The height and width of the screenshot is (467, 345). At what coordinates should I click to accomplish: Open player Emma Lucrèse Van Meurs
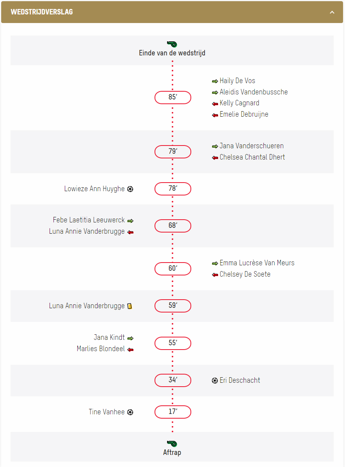tap(257, 263)
